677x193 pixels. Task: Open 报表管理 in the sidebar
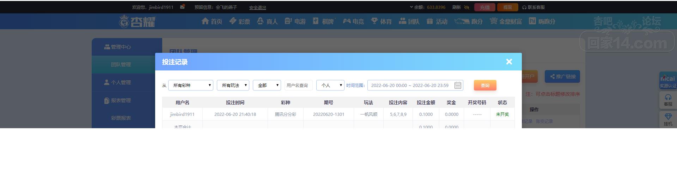coord(127,100)
